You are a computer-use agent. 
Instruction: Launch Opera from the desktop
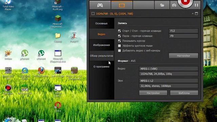tap(58, 107)
